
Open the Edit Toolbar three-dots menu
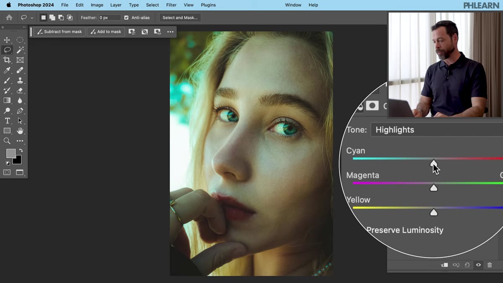pyautogui.click(x=20, y=141)
